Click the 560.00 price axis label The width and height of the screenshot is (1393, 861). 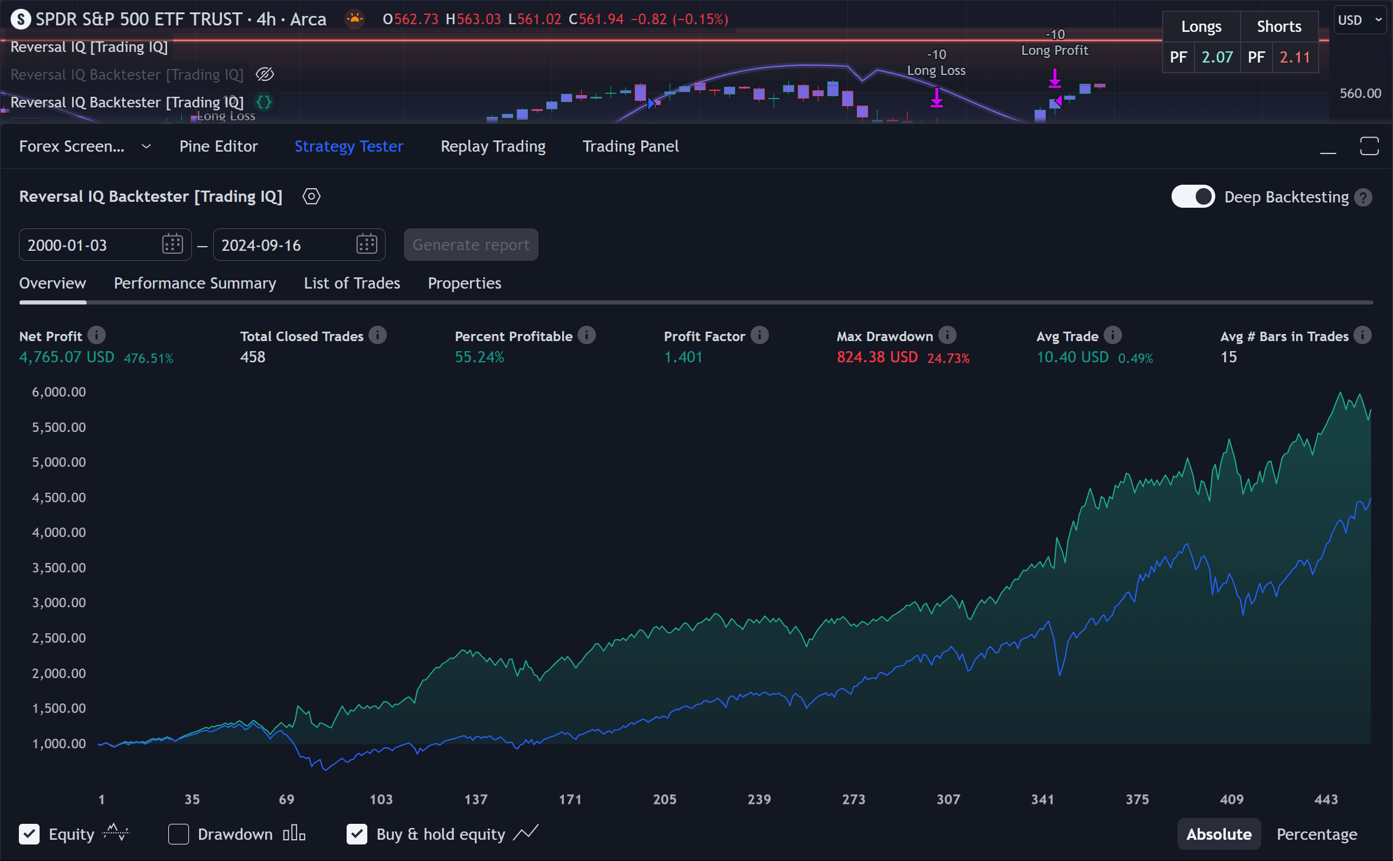[x=1361, y=93]
